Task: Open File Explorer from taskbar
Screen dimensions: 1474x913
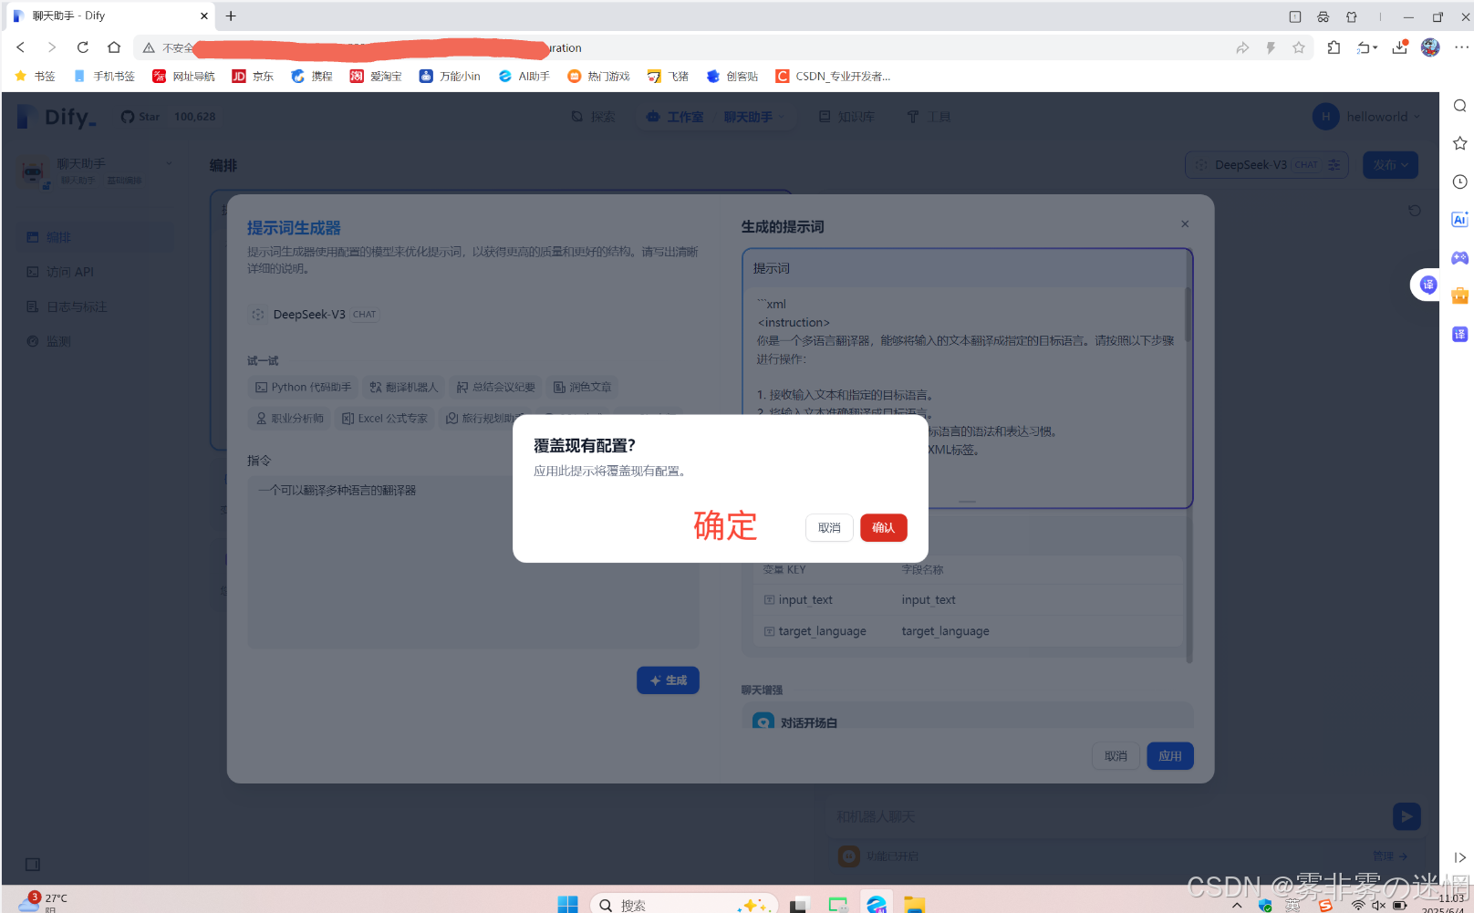Action: (914, 904)
